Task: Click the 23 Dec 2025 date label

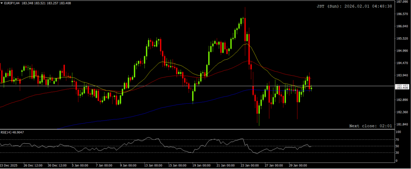Action: pyautogui.click(x=8, y=165)
